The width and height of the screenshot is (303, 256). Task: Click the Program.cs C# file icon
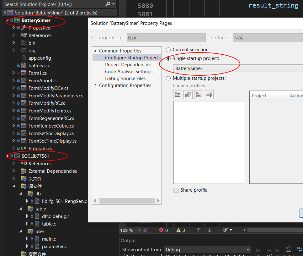click(24, 148)
